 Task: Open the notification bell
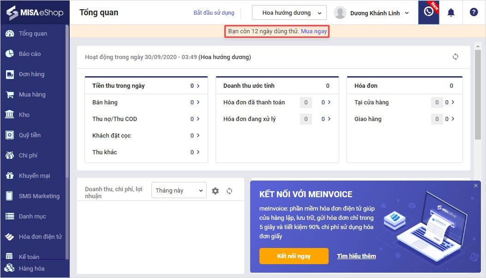click(x=451, y=12)
